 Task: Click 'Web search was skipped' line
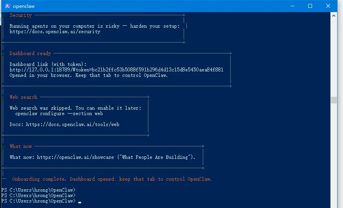click(x=76, y=108)
